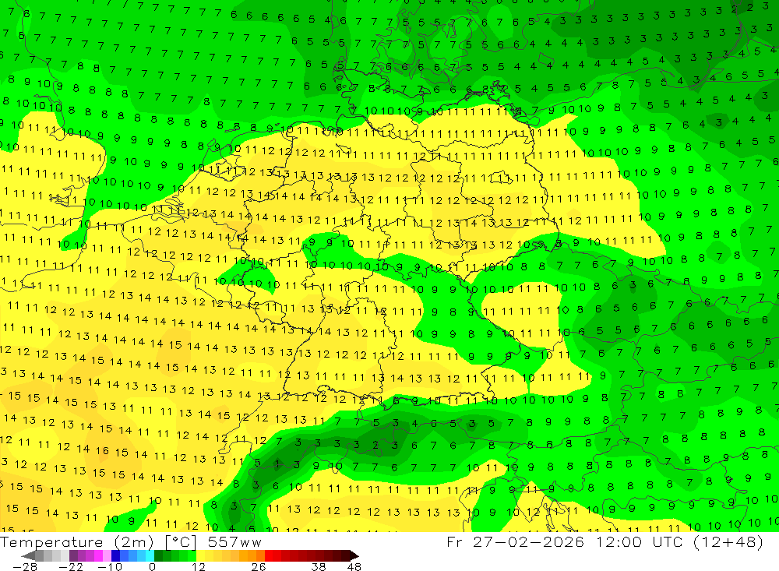Click the '26' legend label
The height and width of the screenshot is (571, 779).
click(x=259, y=567)
